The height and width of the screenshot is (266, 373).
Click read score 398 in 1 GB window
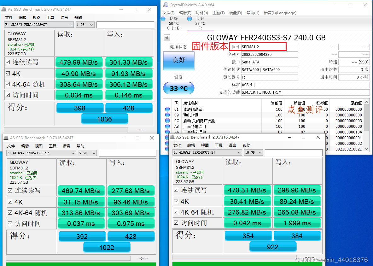tap(80, 108)
